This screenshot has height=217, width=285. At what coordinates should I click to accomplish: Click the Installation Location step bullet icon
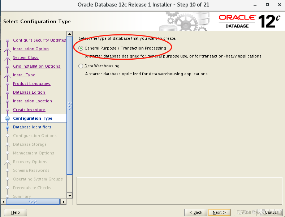[8, 101]
